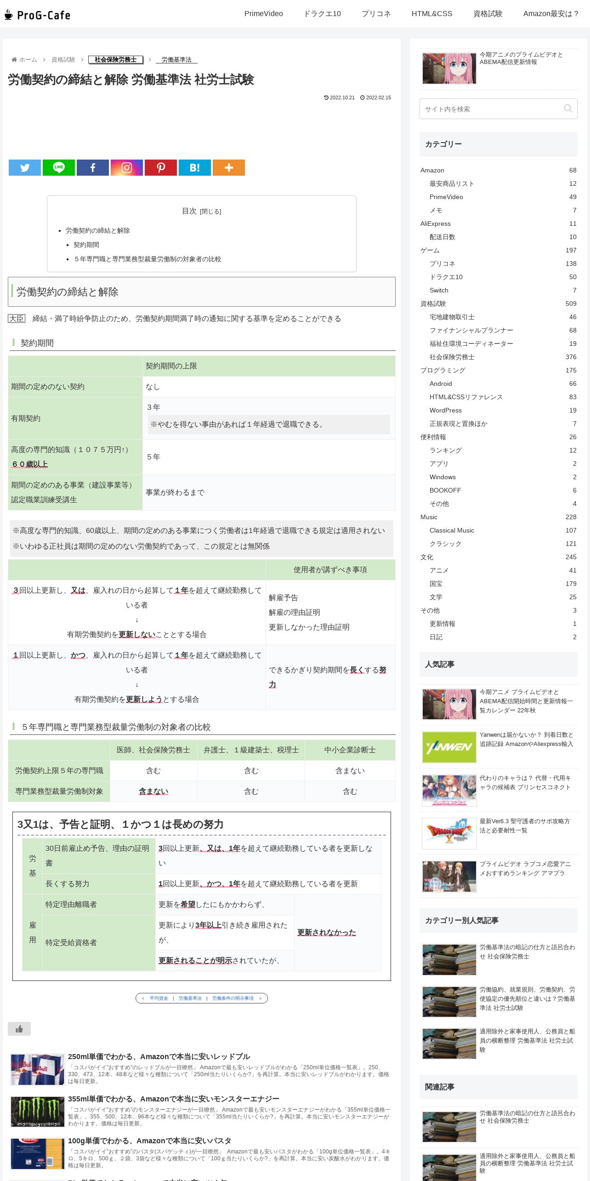The image size is (590, 1181).
Task: Jump to ５年専門職 comparison in contents
Action: (147, 259)
